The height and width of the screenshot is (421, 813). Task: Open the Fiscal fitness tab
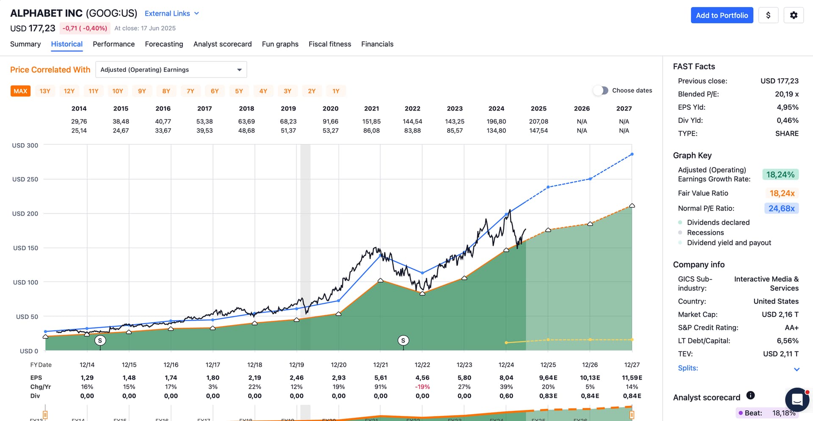click(x=330, y=44)
